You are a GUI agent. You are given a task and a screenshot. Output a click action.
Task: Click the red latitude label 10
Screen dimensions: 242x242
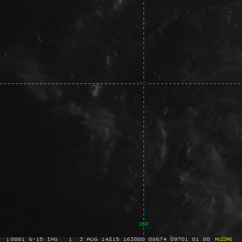143,83
